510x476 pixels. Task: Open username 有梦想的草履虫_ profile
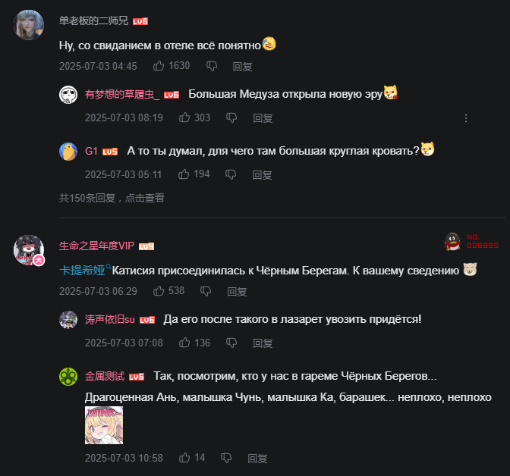tap(122, 94)
